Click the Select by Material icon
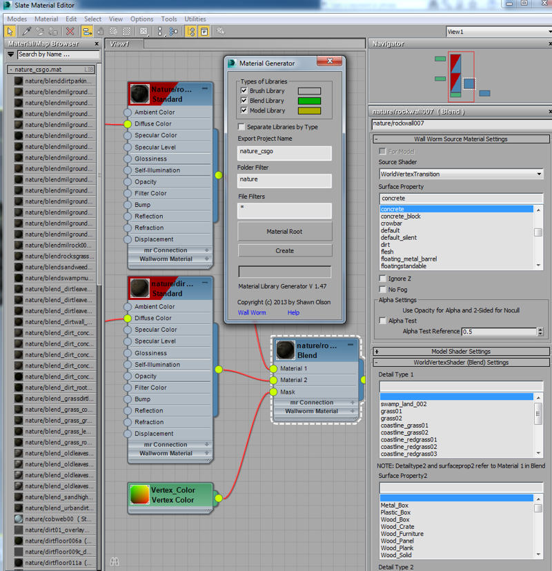 coord(221,31)
